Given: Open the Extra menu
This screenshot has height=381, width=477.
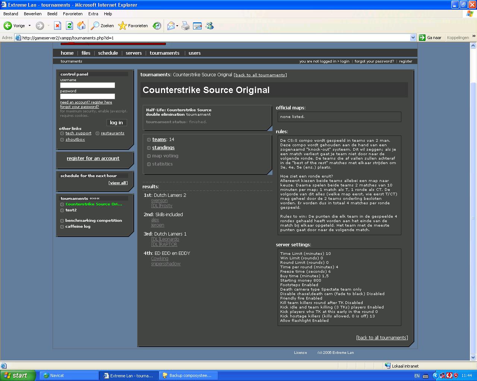Looking at the screenshot, I should tap(93, 14).
